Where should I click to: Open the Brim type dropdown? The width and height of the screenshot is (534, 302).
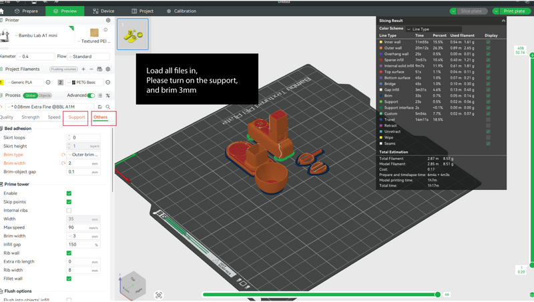pos(83,155)
